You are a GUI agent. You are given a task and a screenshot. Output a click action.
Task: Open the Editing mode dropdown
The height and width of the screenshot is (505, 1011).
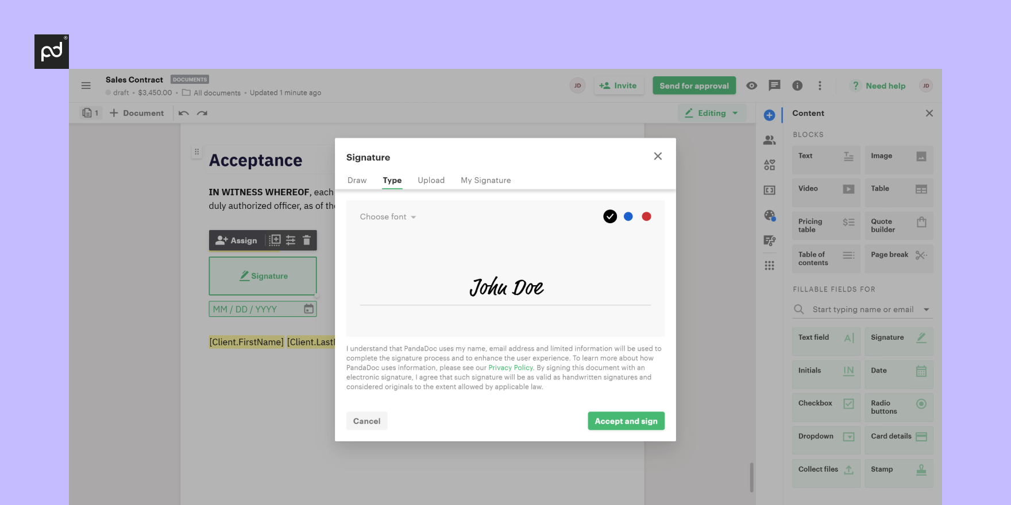click(x=712, y=113)
